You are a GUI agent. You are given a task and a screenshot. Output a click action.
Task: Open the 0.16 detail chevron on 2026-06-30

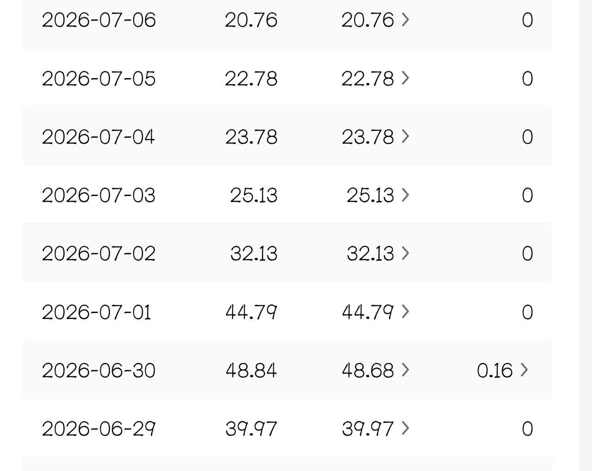524,370
